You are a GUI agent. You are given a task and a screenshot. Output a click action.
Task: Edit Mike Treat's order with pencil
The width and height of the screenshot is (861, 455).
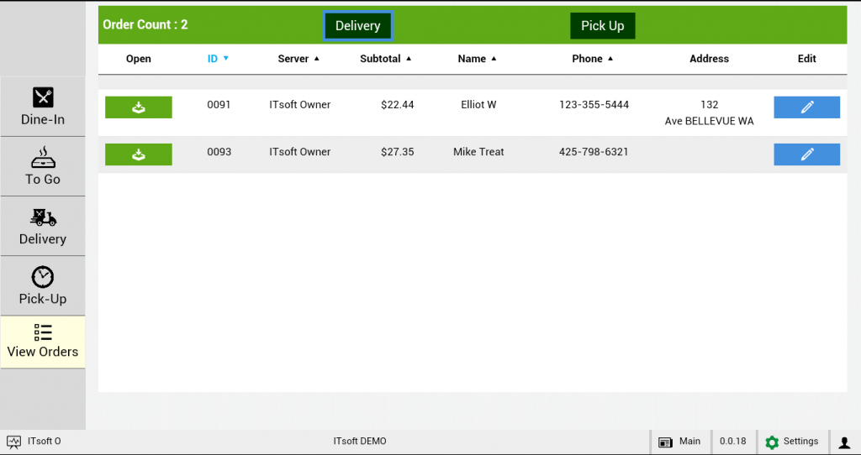[806, 154]
